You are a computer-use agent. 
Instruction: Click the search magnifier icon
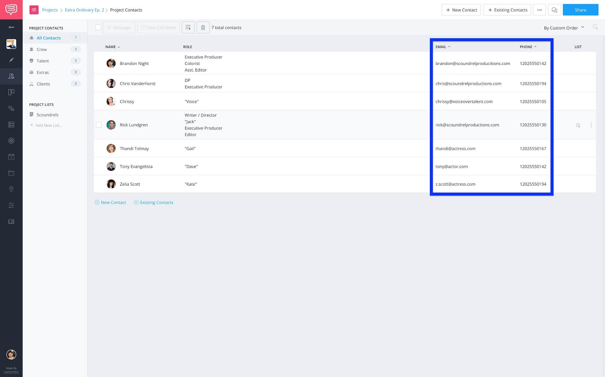(595, 27)
